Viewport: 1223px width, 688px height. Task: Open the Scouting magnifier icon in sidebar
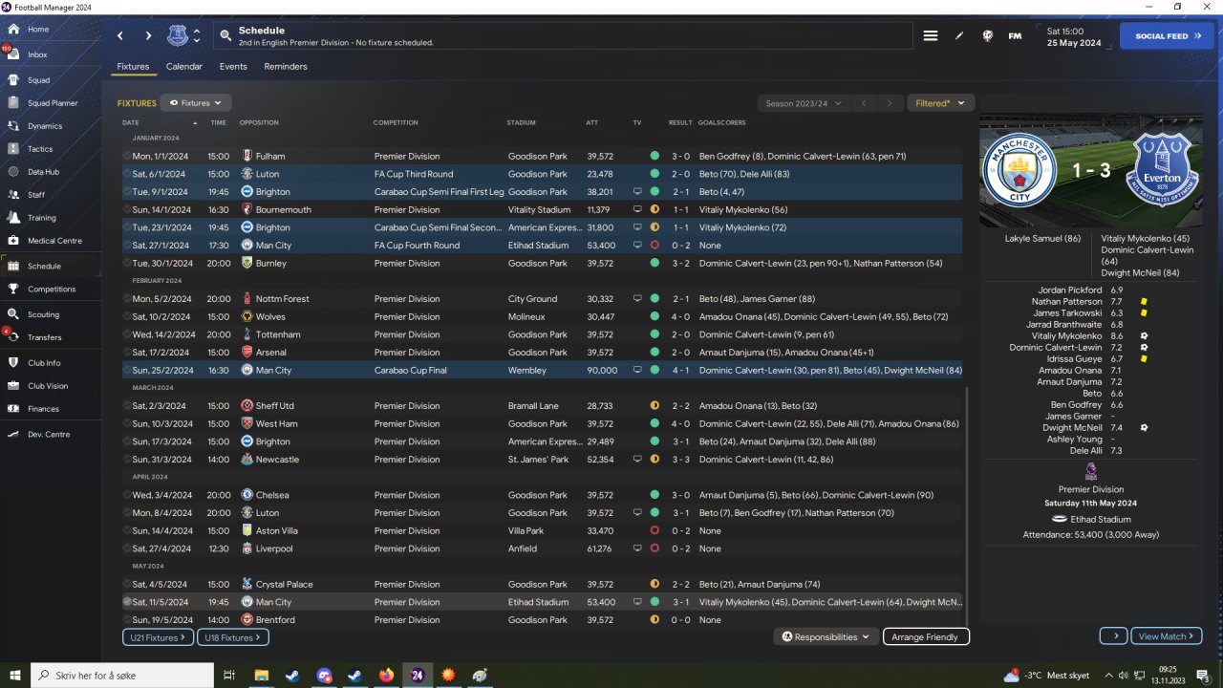pos(13,314)
